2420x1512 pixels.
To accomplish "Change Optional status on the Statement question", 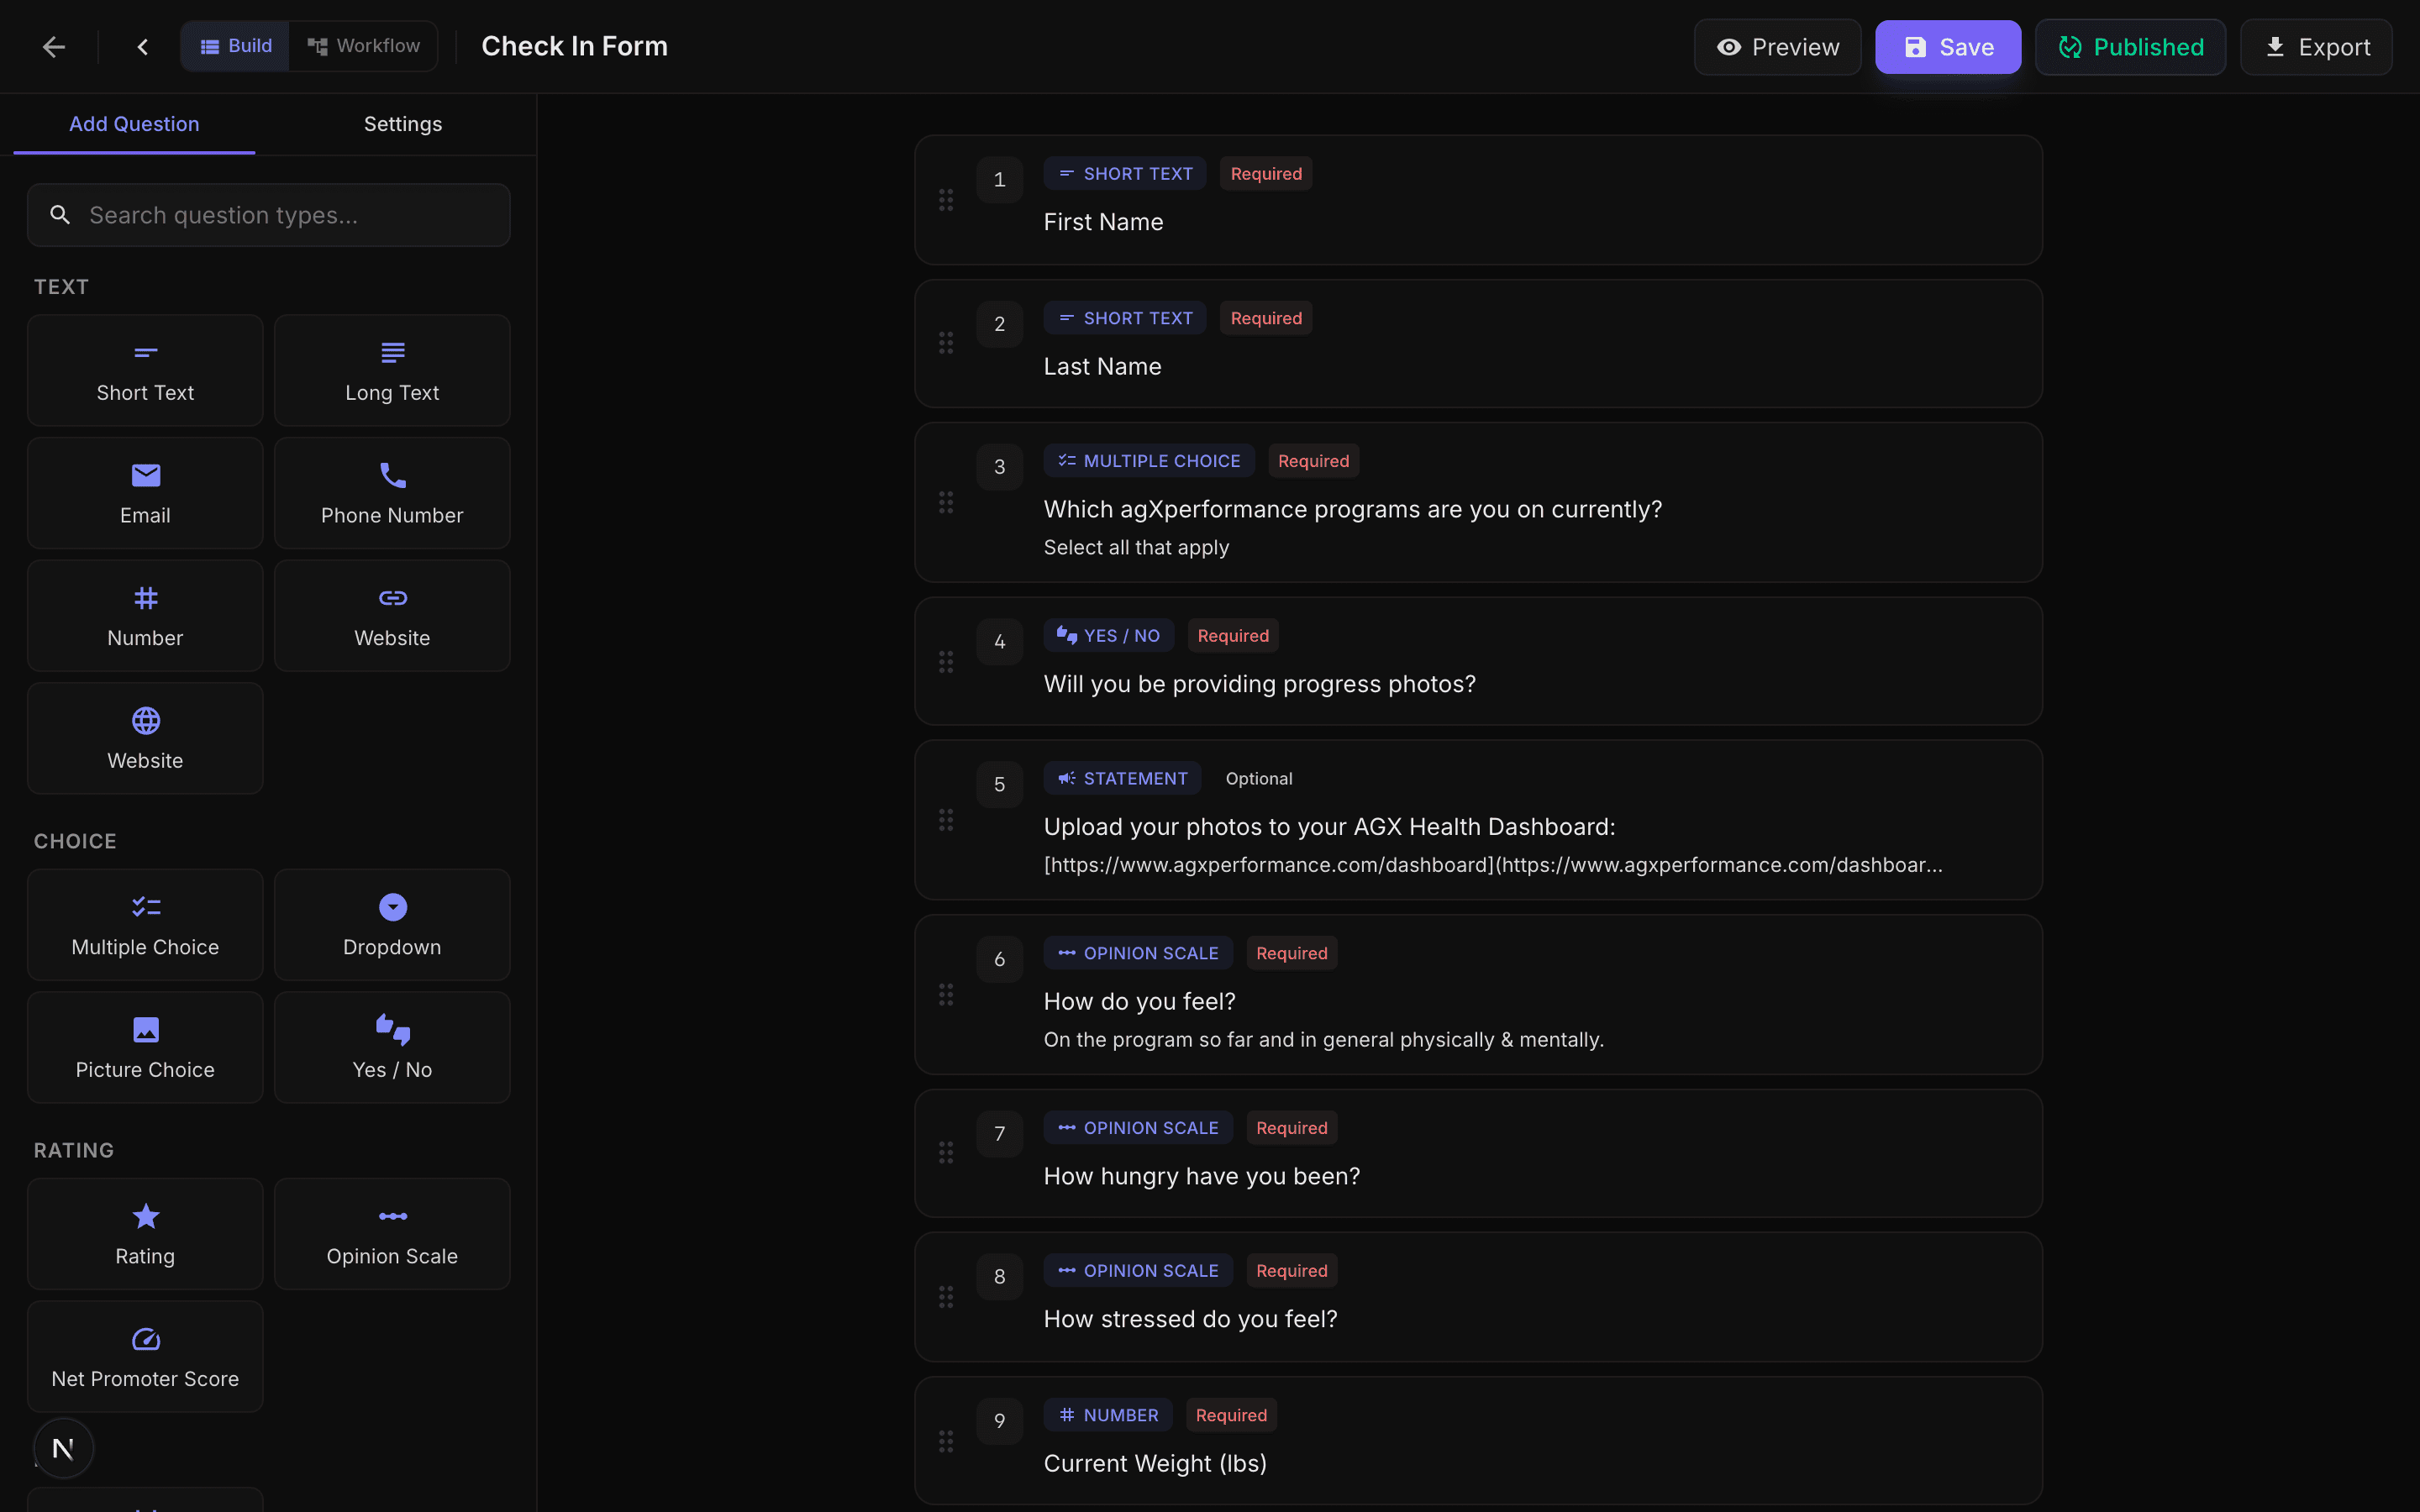I will click(1258, 778).
